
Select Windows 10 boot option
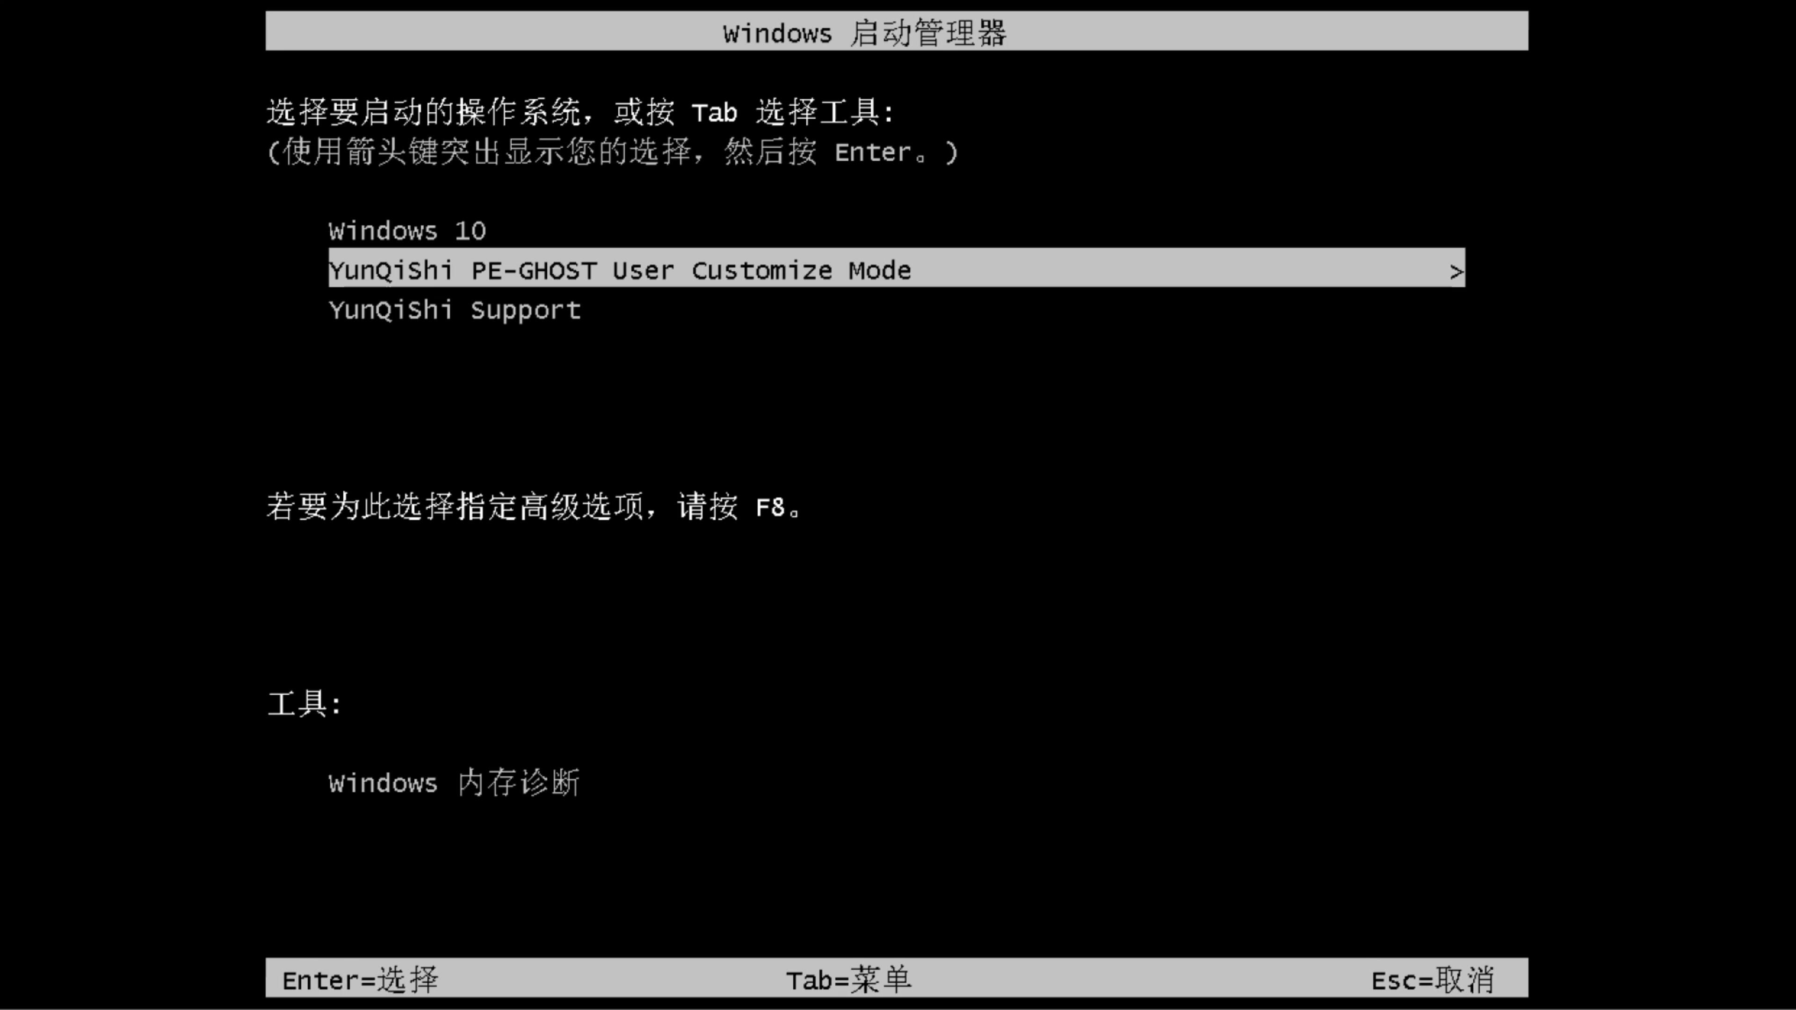[406, 231]
